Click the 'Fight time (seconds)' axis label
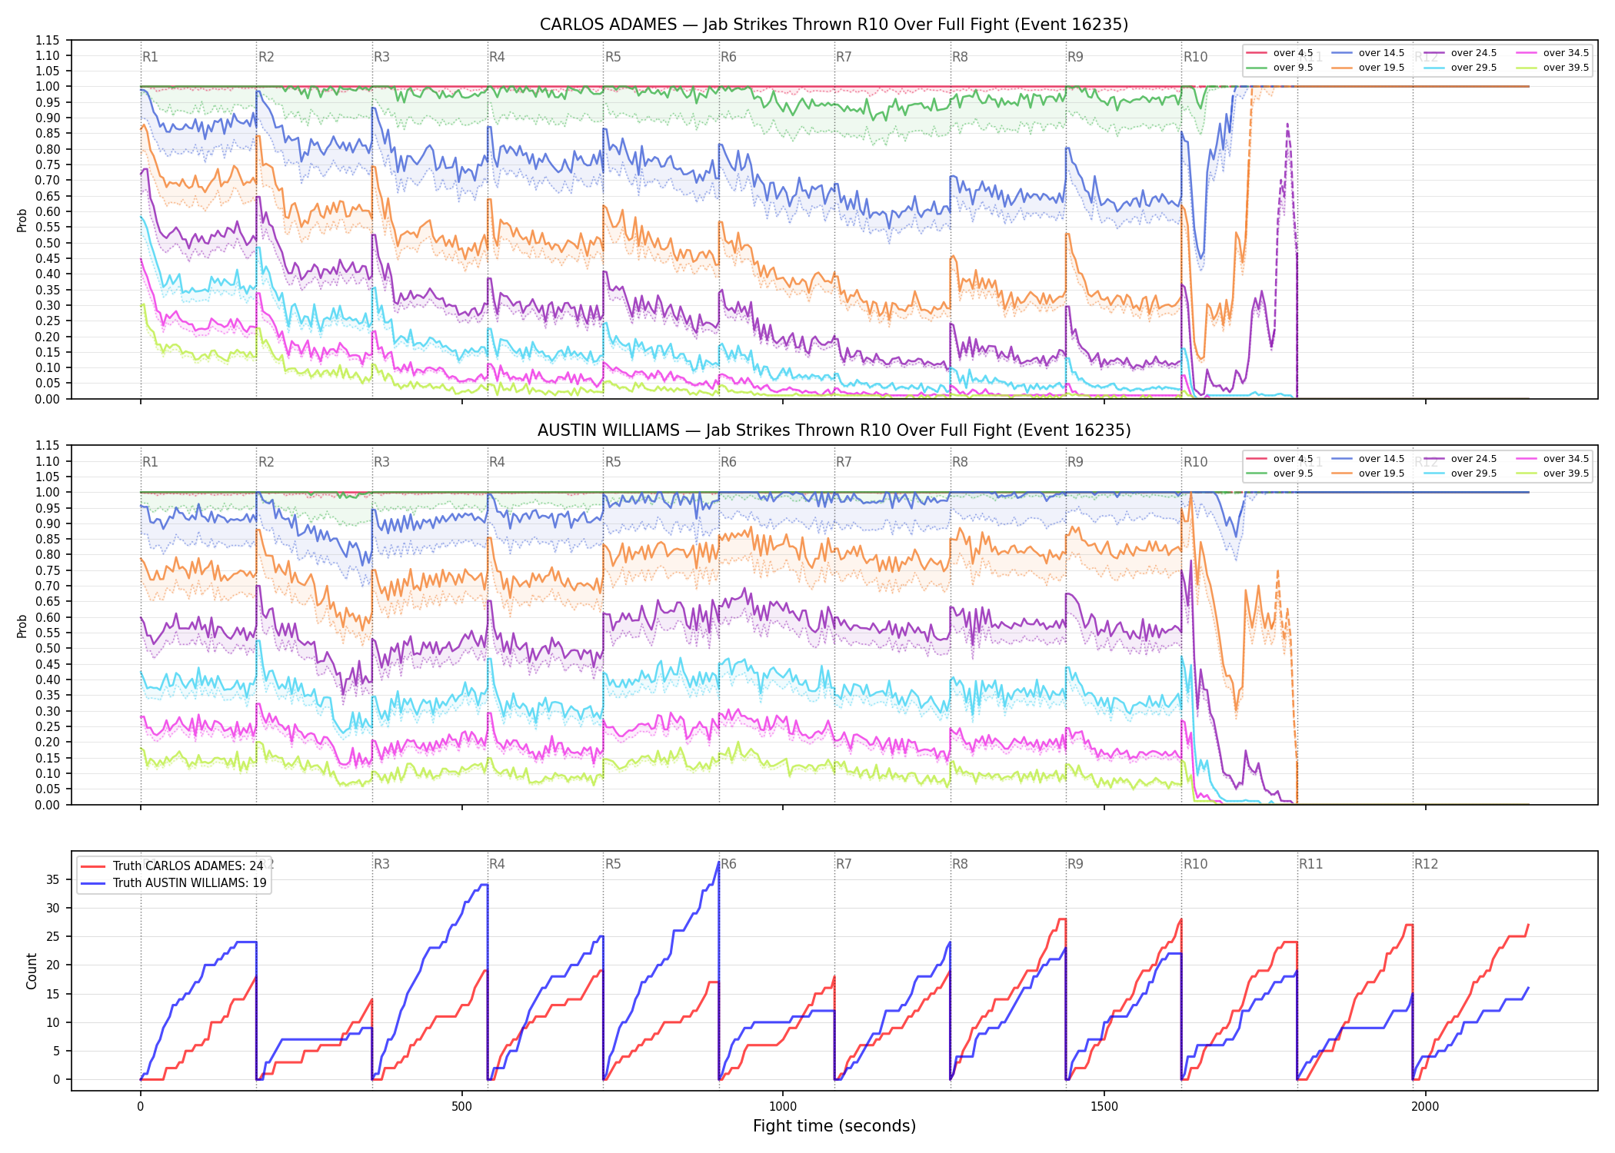This screenshot has height=1153, width=1615. click(x=834, y=1126)
